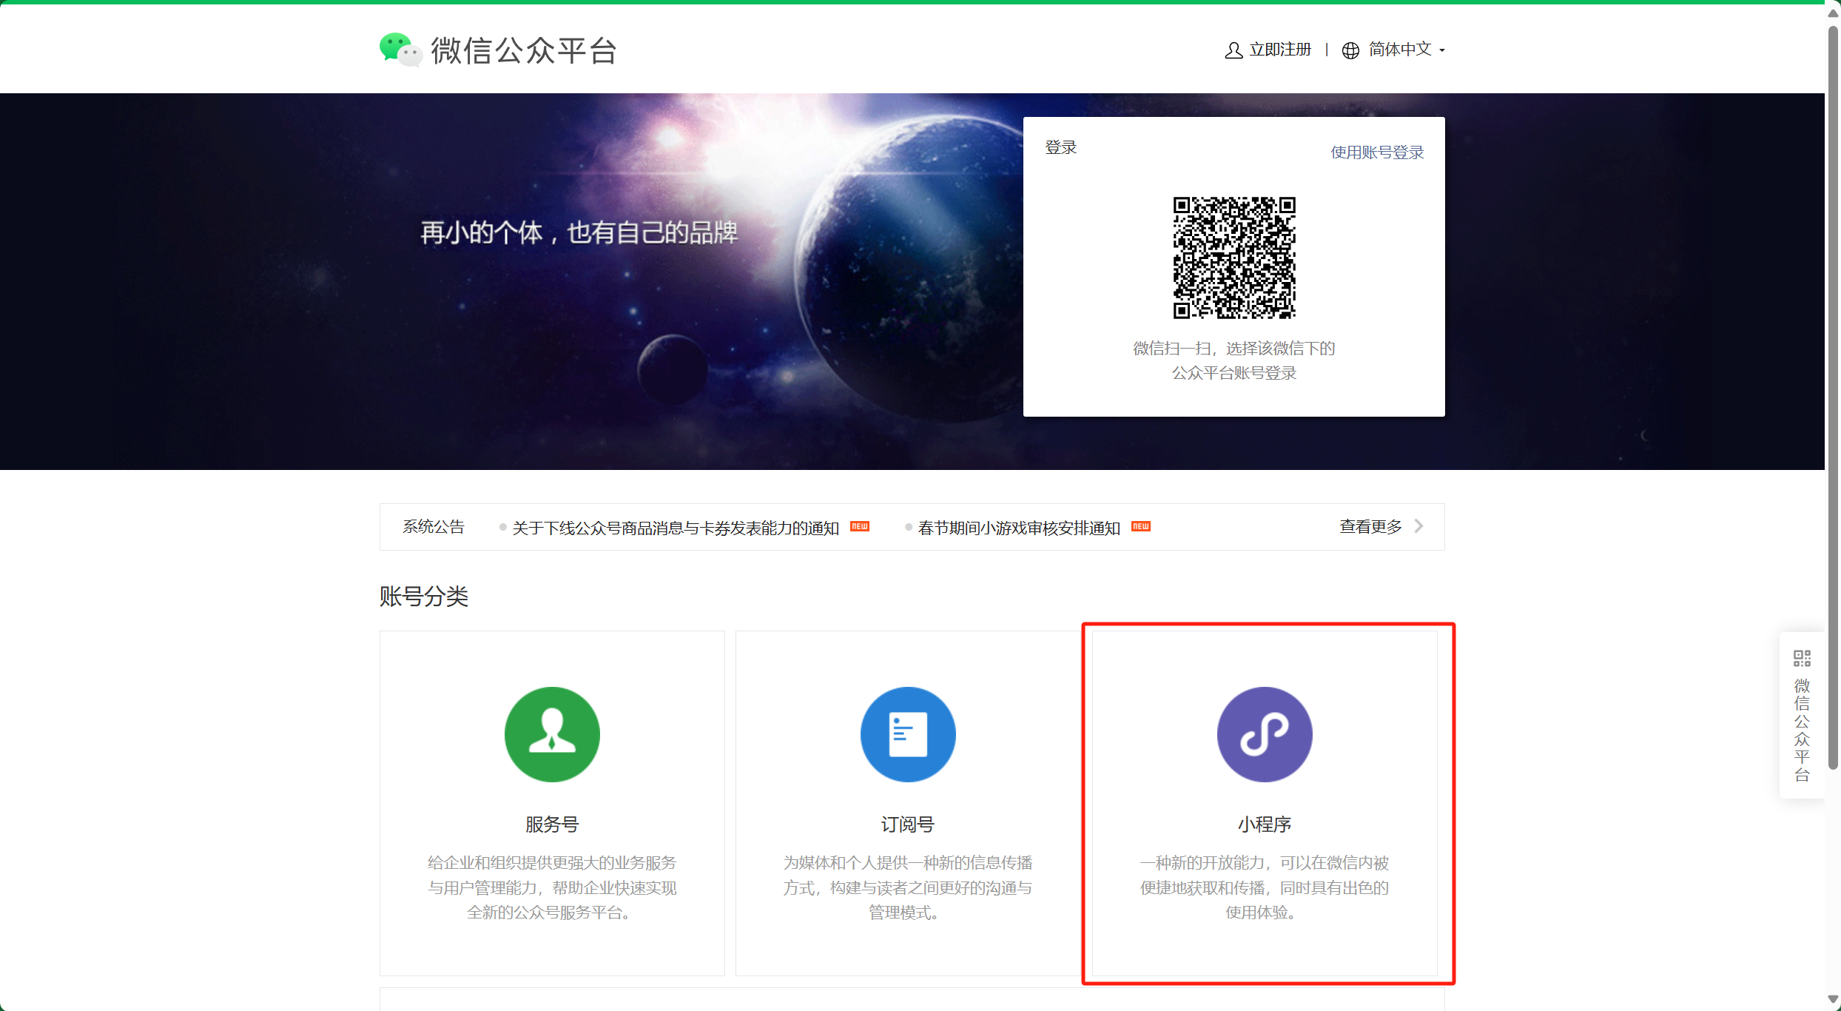Click the login QR code image
Viewport: 1841px width, 1011px height.
1233,258
